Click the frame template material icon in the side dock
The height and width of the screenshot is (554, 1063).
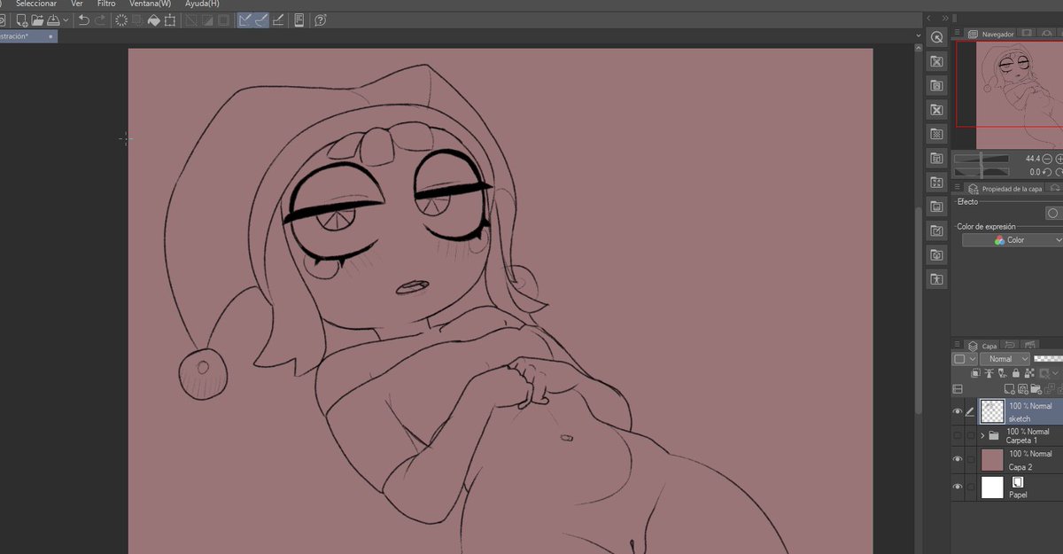click(x=937, y=158)
